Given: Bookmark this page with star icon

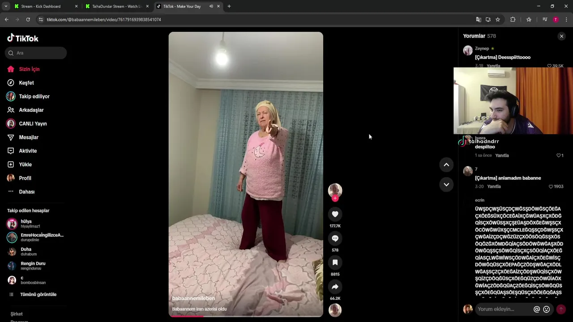Looking at the screenshot, I should pyautogui.click(x=498, y=20).
